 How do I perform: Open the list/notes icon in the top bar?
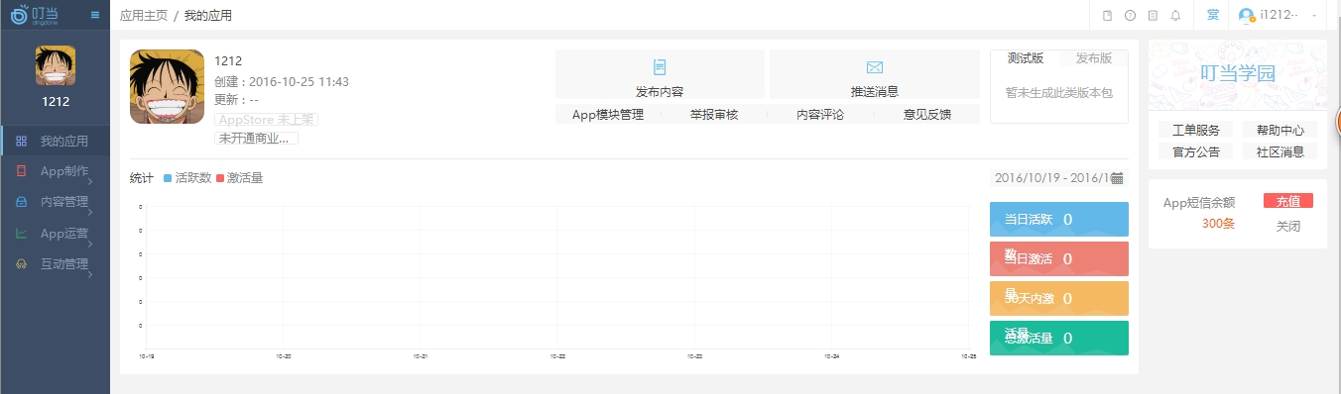tap(1153, 16)
